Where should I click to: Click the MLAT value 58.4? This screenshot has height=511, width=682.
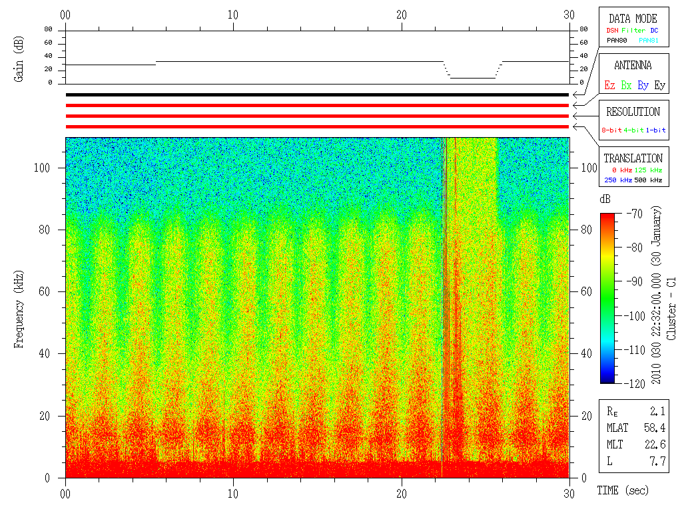coord(655,428)
